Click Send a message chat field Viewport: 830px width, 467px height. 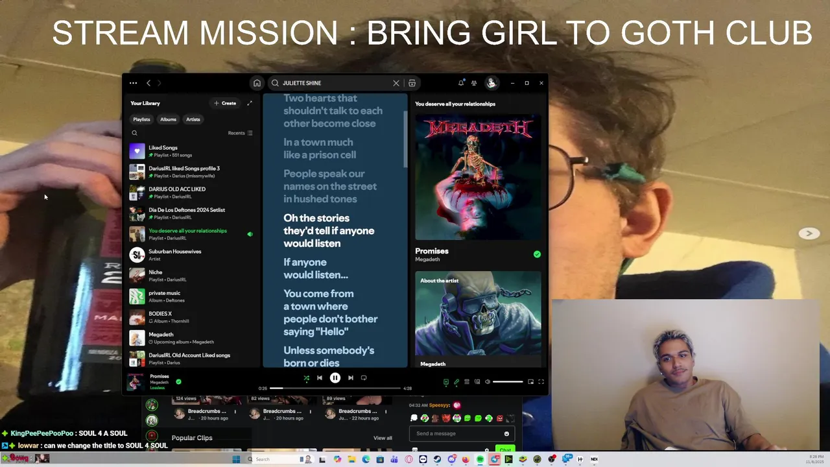click(462, 434)
